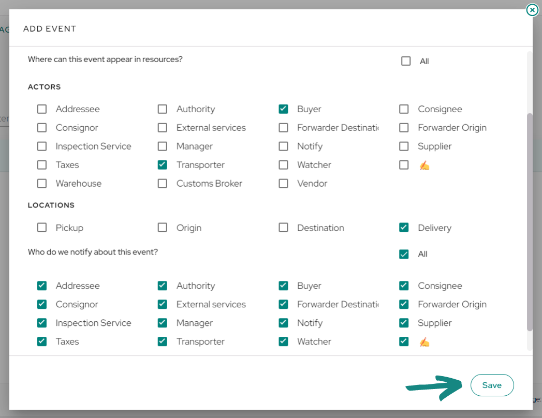Uncheck the Delivery location checkbox
The height and width of the screenshot is (418, 542).
[404, 227]
